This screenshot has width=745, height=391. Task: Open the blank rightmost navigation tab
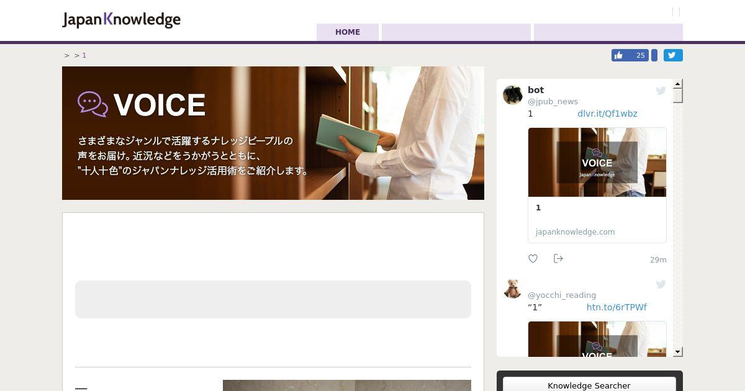point(608,32)
